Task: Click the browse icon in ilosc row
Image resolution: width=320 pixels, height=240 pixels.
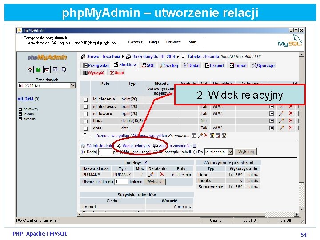Action: pyautogui.click(x=272, y=121)
